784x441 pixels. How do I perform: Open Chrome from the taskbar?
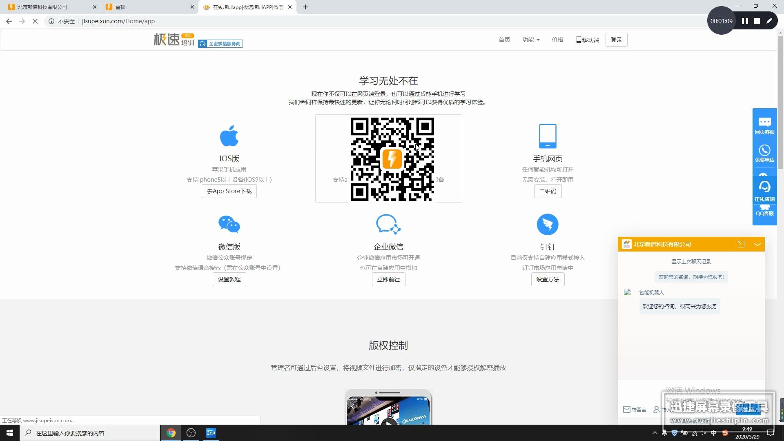pyautogui.click(x=171, y=433)
